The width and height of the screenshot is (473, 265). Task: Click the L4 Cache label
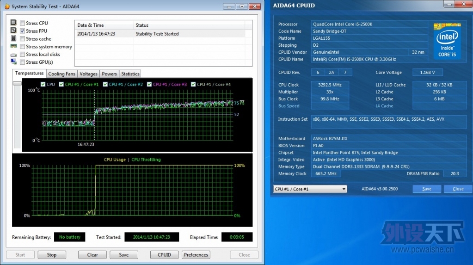coord(384,106)
